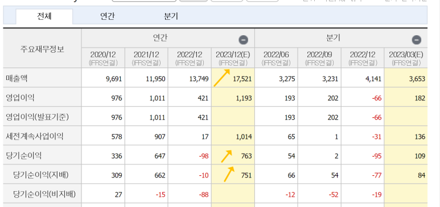Select non-controlling net income -15
The width and height of the screenshot is (440, 207).
click(161, 195)
